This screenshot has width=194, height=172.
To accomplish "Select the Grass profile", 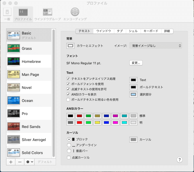I will coord(29,48).
